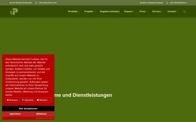Screen dimensions: 196x122
Task: Click the UP logo in the header
Action: pyautogui.click(x=14, y=11)
